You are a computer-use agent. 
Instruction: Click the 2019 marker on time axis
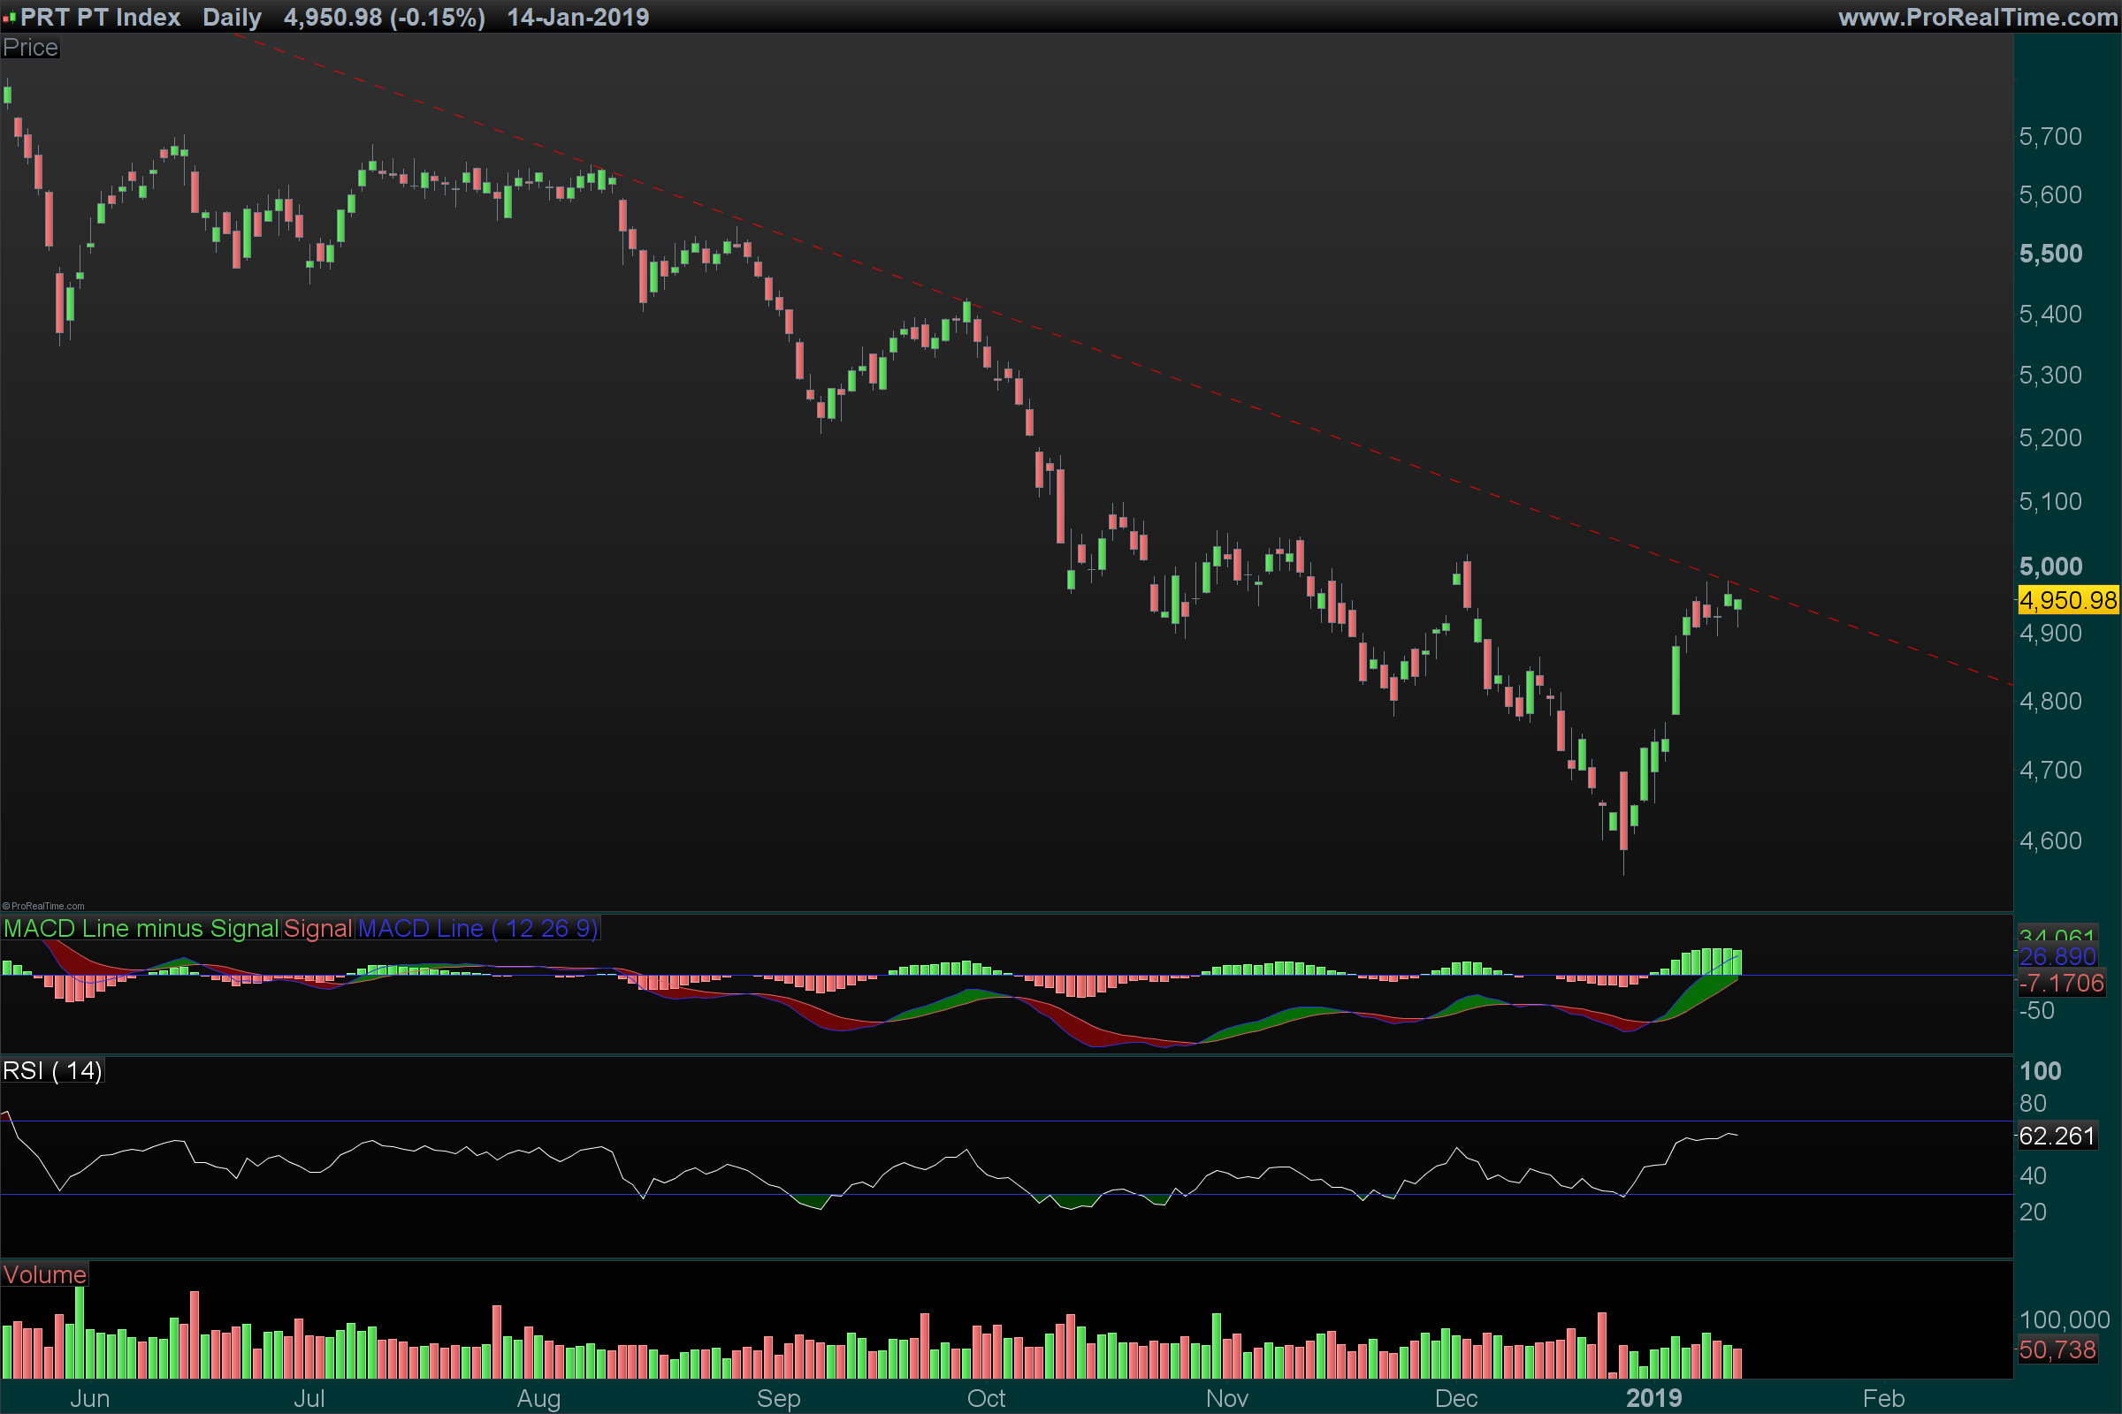pos(1653,1398)
